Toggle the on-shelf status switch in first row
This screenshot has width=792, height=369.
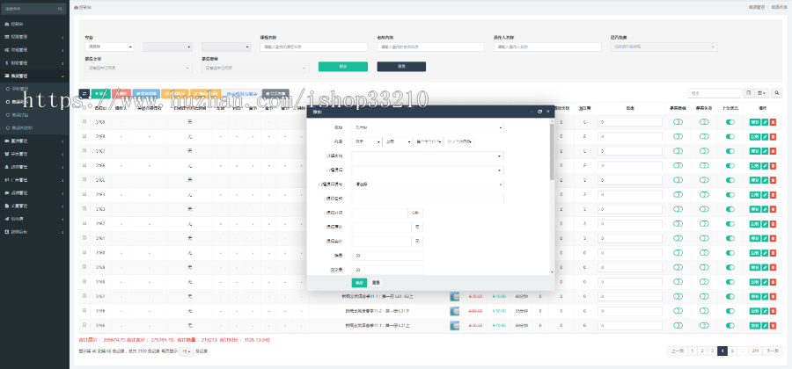[730, 122]
